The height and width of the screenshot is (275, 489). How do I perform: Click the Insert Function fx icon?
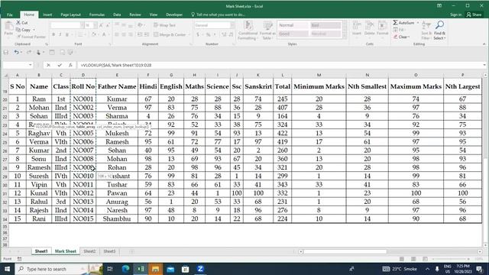pos(70,65)
